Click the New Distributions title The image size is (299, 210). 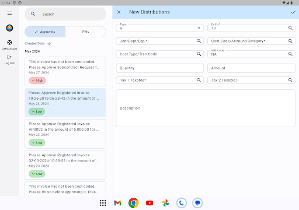149,12
